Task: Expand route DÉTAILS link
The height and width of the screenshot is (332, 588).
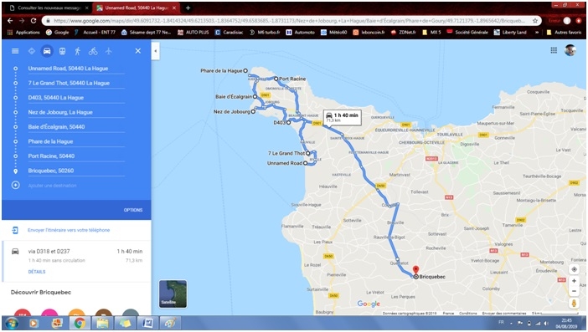Action: 37,272
